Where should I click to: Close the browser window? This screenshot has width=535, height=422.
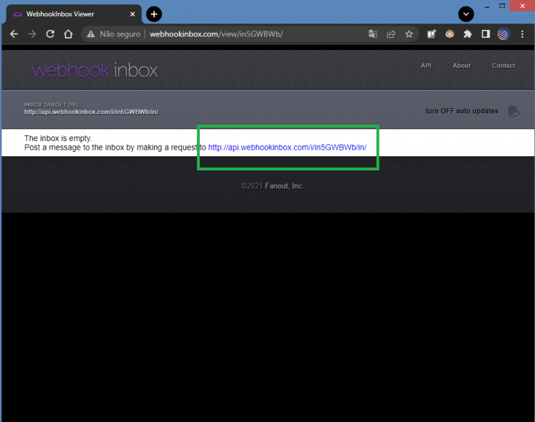tap(522, 6)
